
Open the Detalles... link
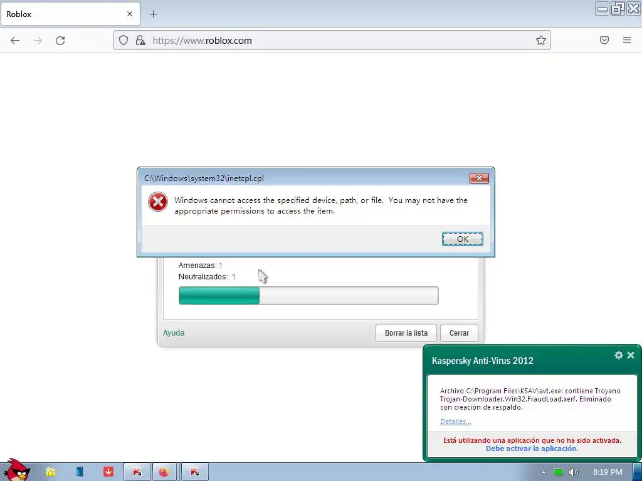456,422
